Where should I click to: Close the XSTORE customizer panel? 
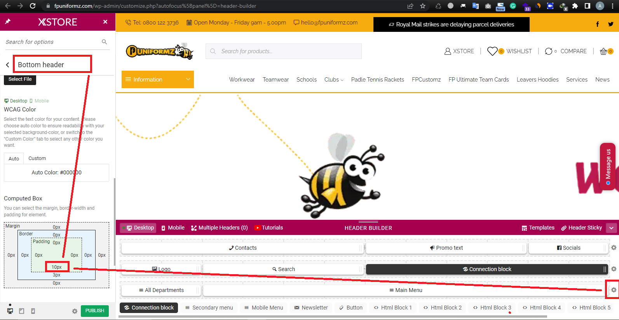click(x=105, y=22)
